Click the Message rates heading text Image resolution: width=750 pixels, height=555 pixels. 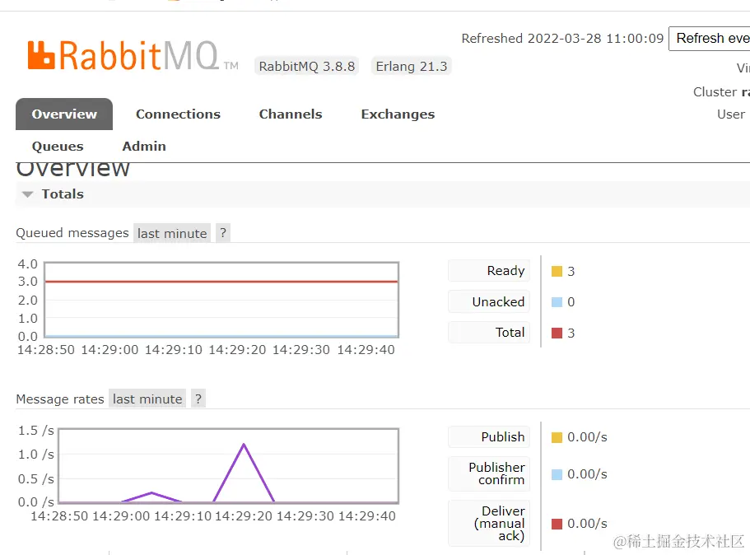(60, 399)
